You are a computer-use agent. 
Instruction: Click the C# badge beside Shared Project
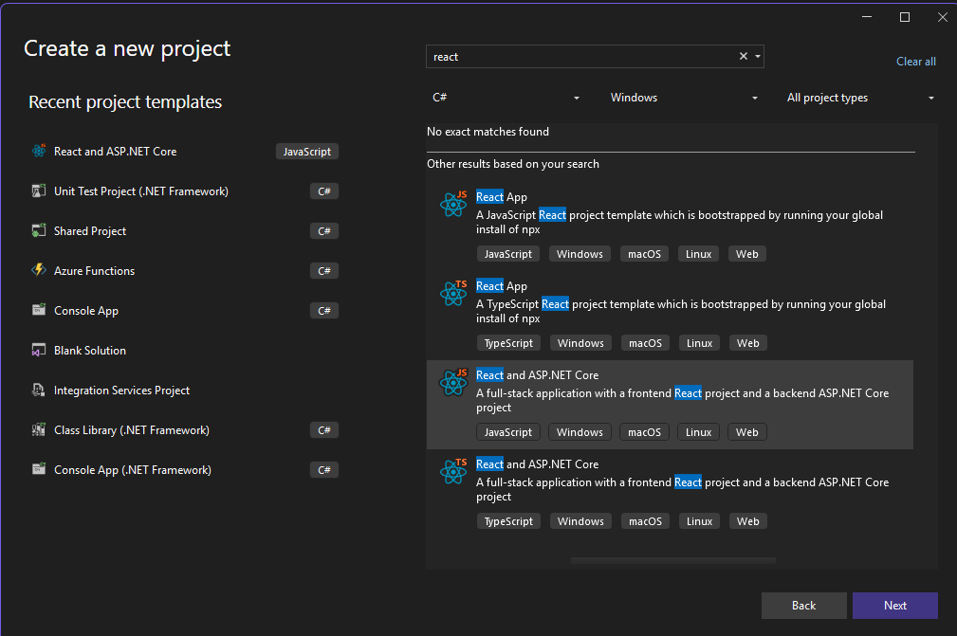pyautogui.click(x=324, y=231)
